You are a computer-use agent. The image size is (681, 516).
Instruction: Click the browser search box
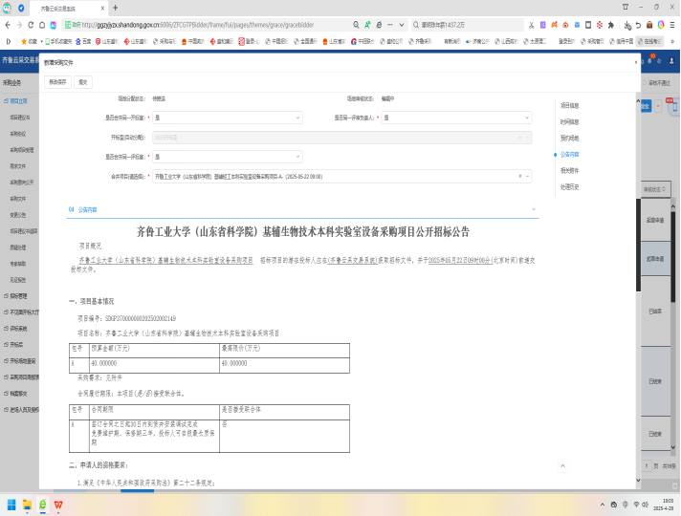point(467,25)
